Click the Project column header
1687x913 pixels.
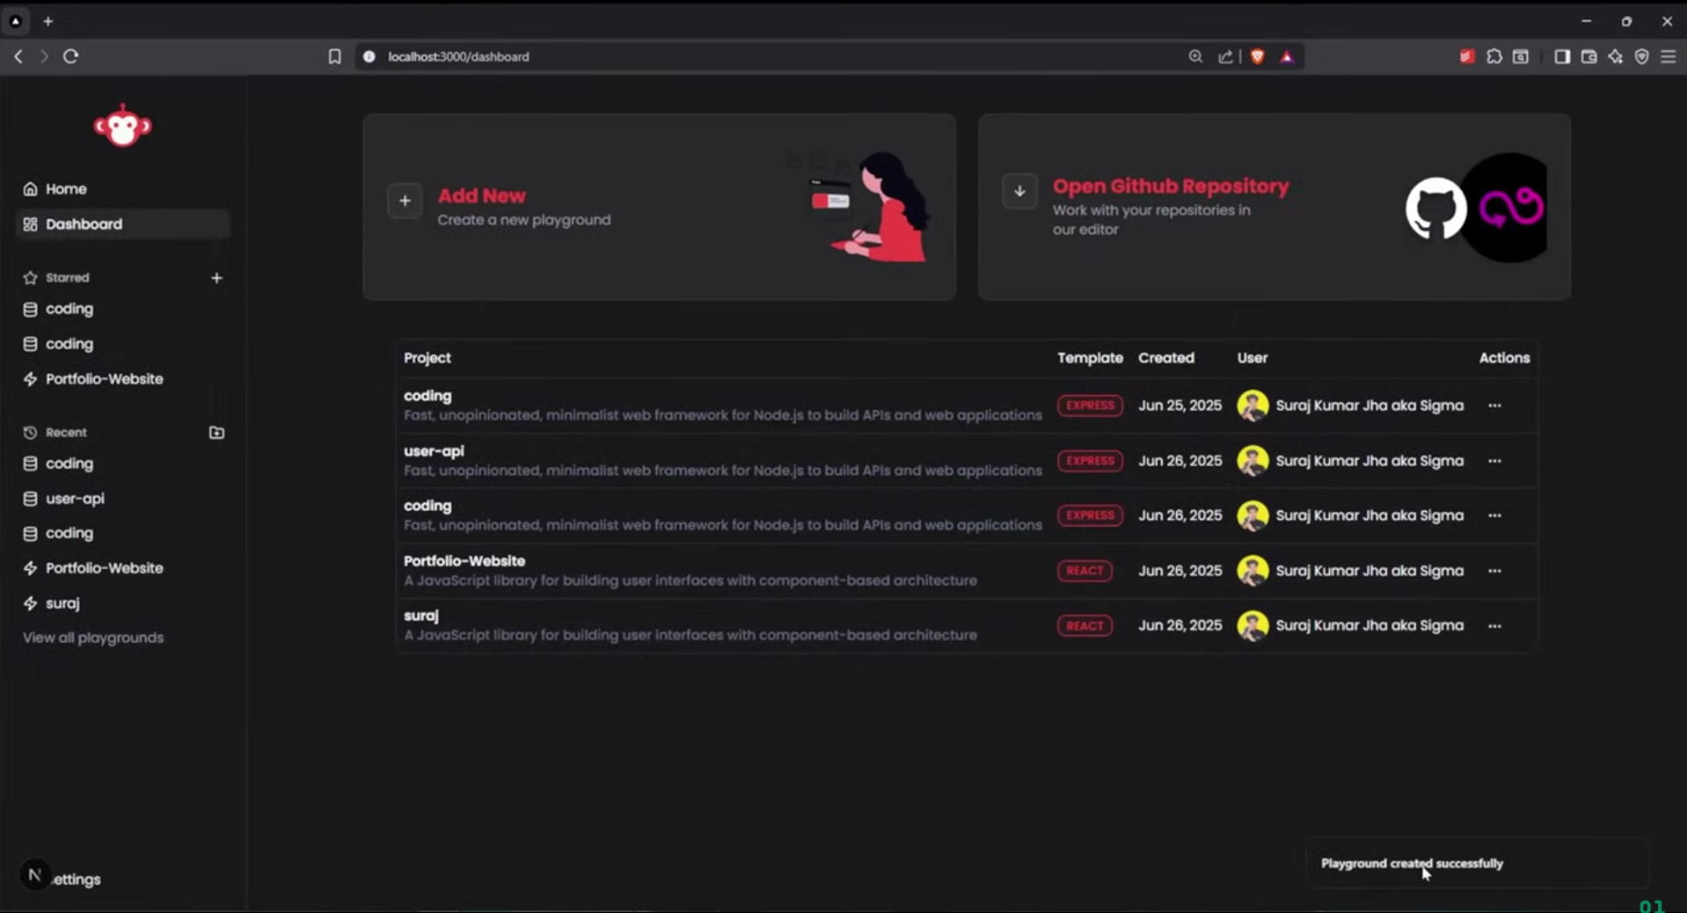pyautogui.click(x=427, y=358)
